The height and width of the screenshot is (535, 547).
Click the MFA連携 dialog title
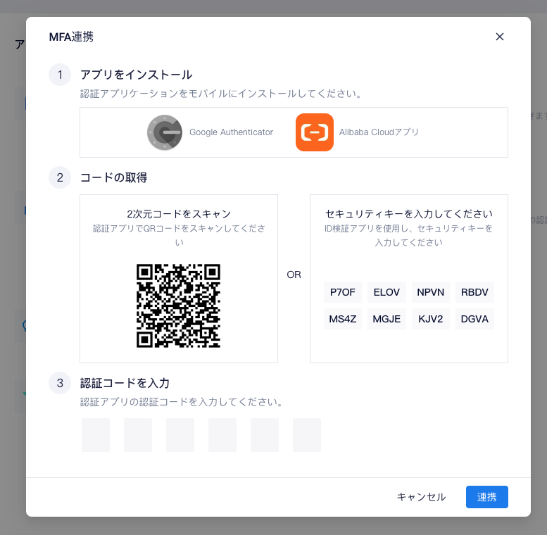71,37
